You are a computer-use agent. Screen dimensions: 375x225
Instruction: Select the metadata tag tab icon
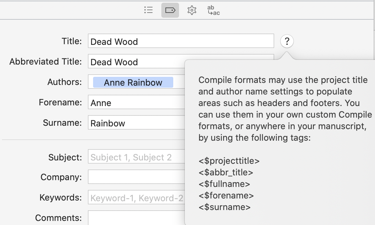coord(170,10)
